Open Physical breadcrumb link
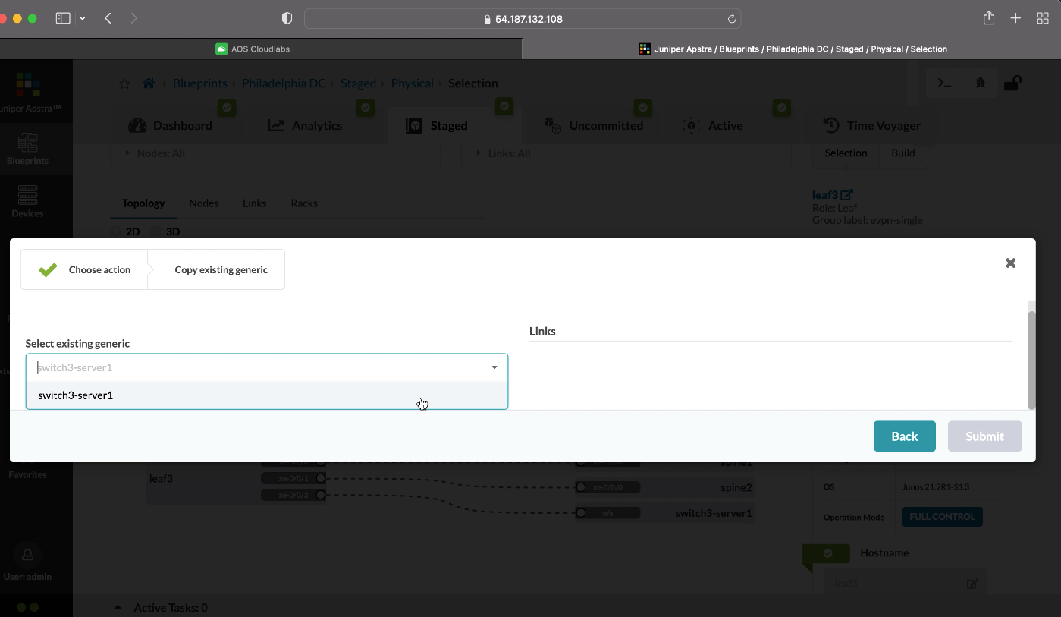Screen dimensions: 1061x617 click(412, 83)
